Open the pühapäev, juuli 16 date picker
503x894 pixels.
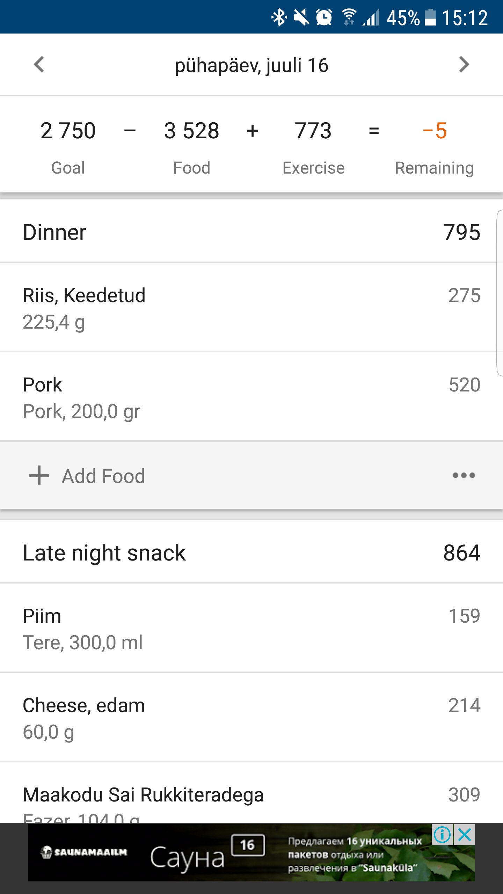(251, 65)
